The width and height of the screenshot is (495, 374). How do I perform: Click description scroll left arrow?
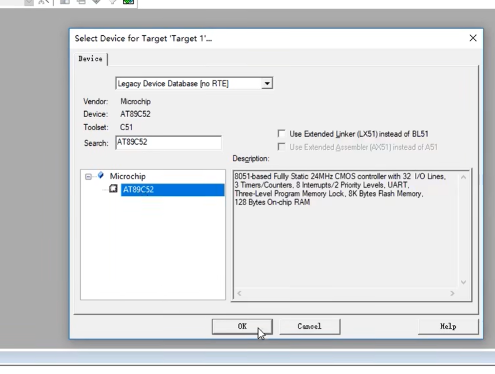click(239, 293)
